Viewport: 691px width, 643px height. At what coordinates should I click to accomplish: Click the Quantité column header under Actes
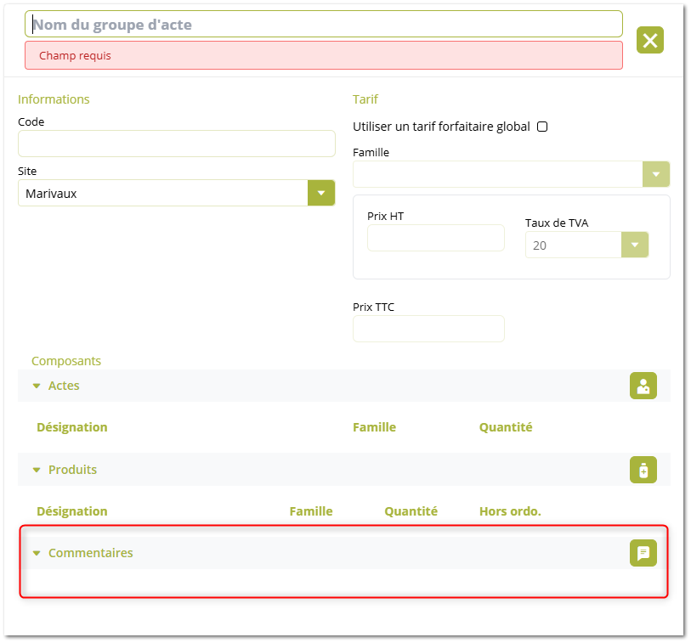pos(506,427)
